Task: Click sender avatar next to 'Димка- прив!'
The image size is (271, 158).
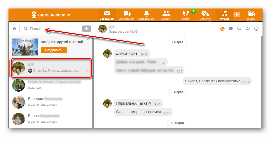Action: coord(107,54)
